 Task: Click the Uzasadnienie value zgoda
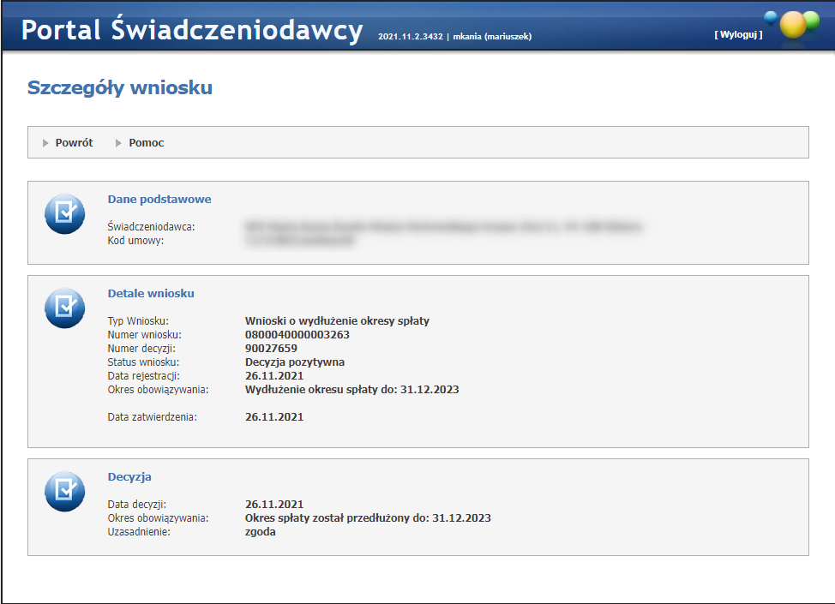click(261, 532)
